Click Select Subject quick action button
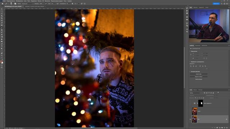 199,76
